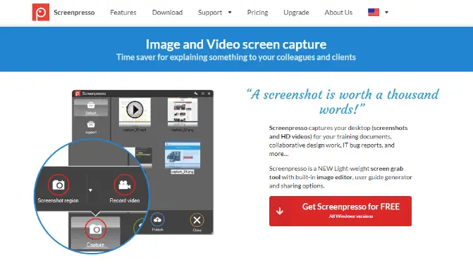Click the Capture camera icon
This screenshot has width=473, height=267.
pos(96,230)
